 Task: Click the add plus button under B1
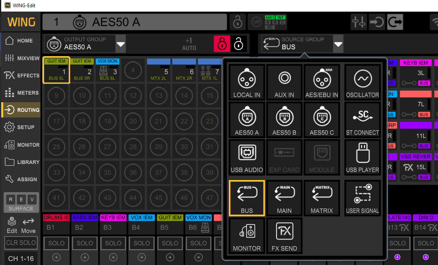57,257
